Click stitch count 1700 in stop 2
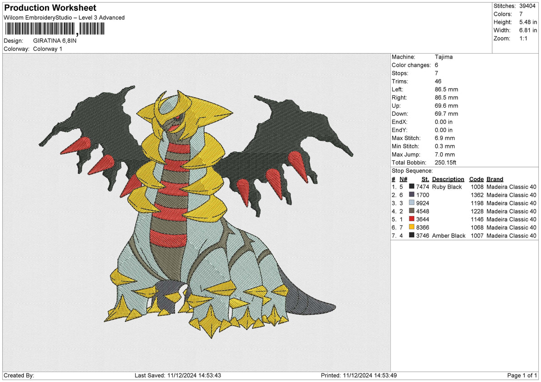 pyautogui.click(x=422, y=195)
